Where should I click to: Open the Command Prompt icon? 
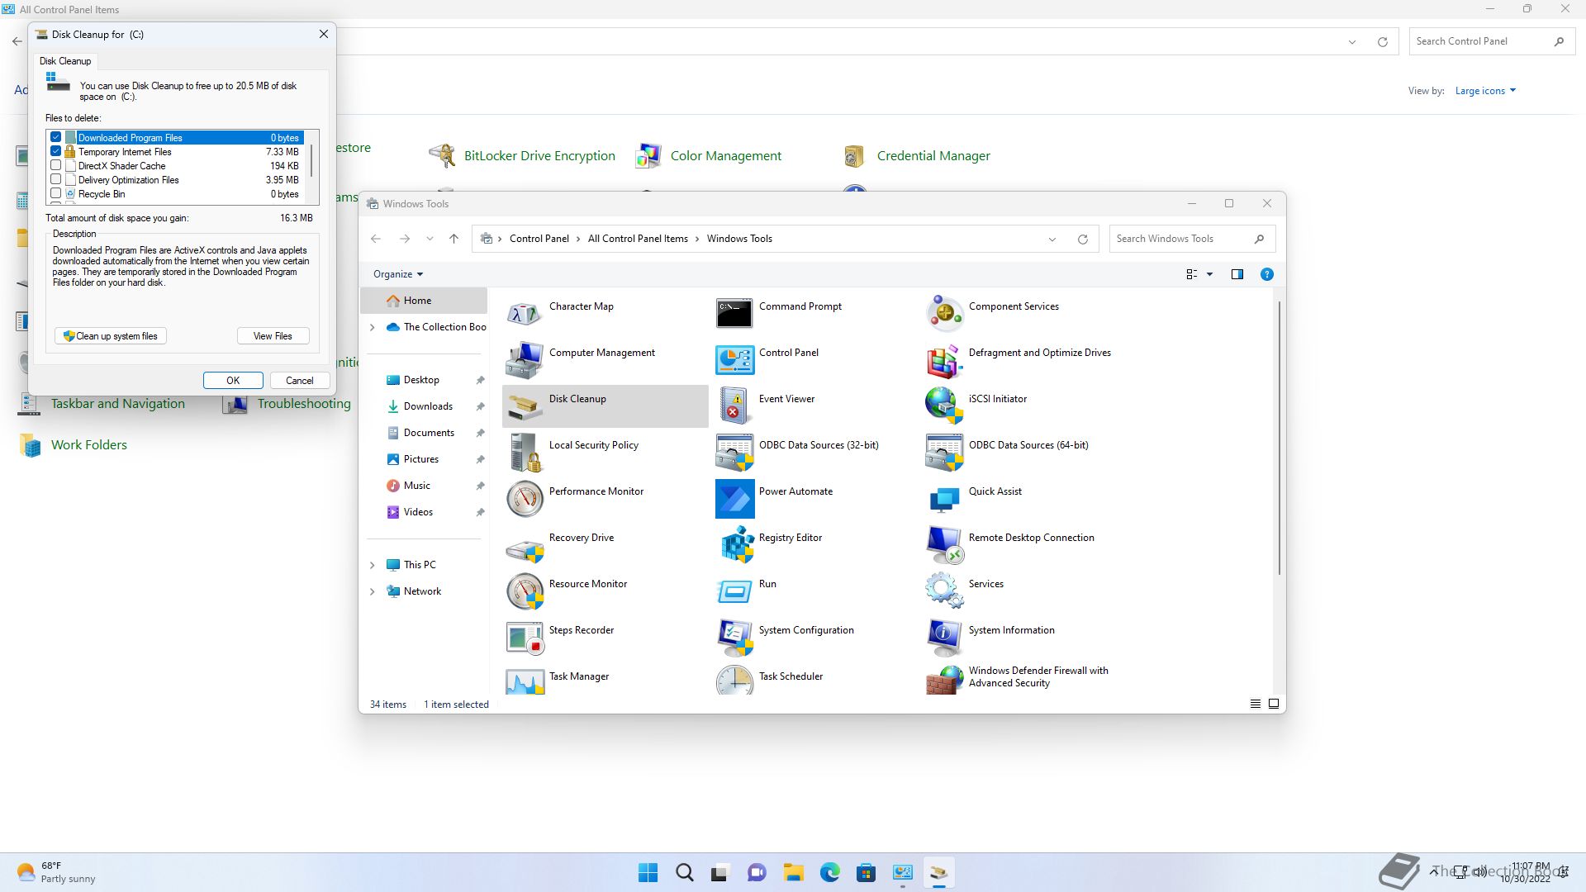[735, 313]
